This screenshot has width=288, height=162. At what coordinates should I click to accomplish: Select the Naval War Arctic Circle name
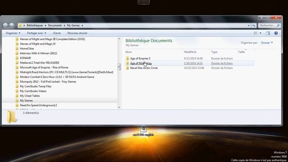144,68
